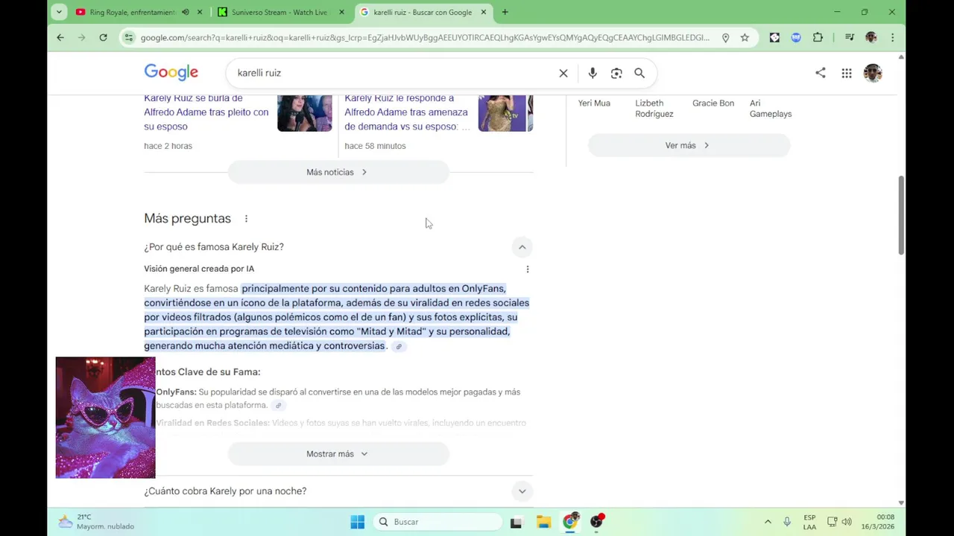Go to Google homepage via logo
954x536 pixels.
pos(171,72)
